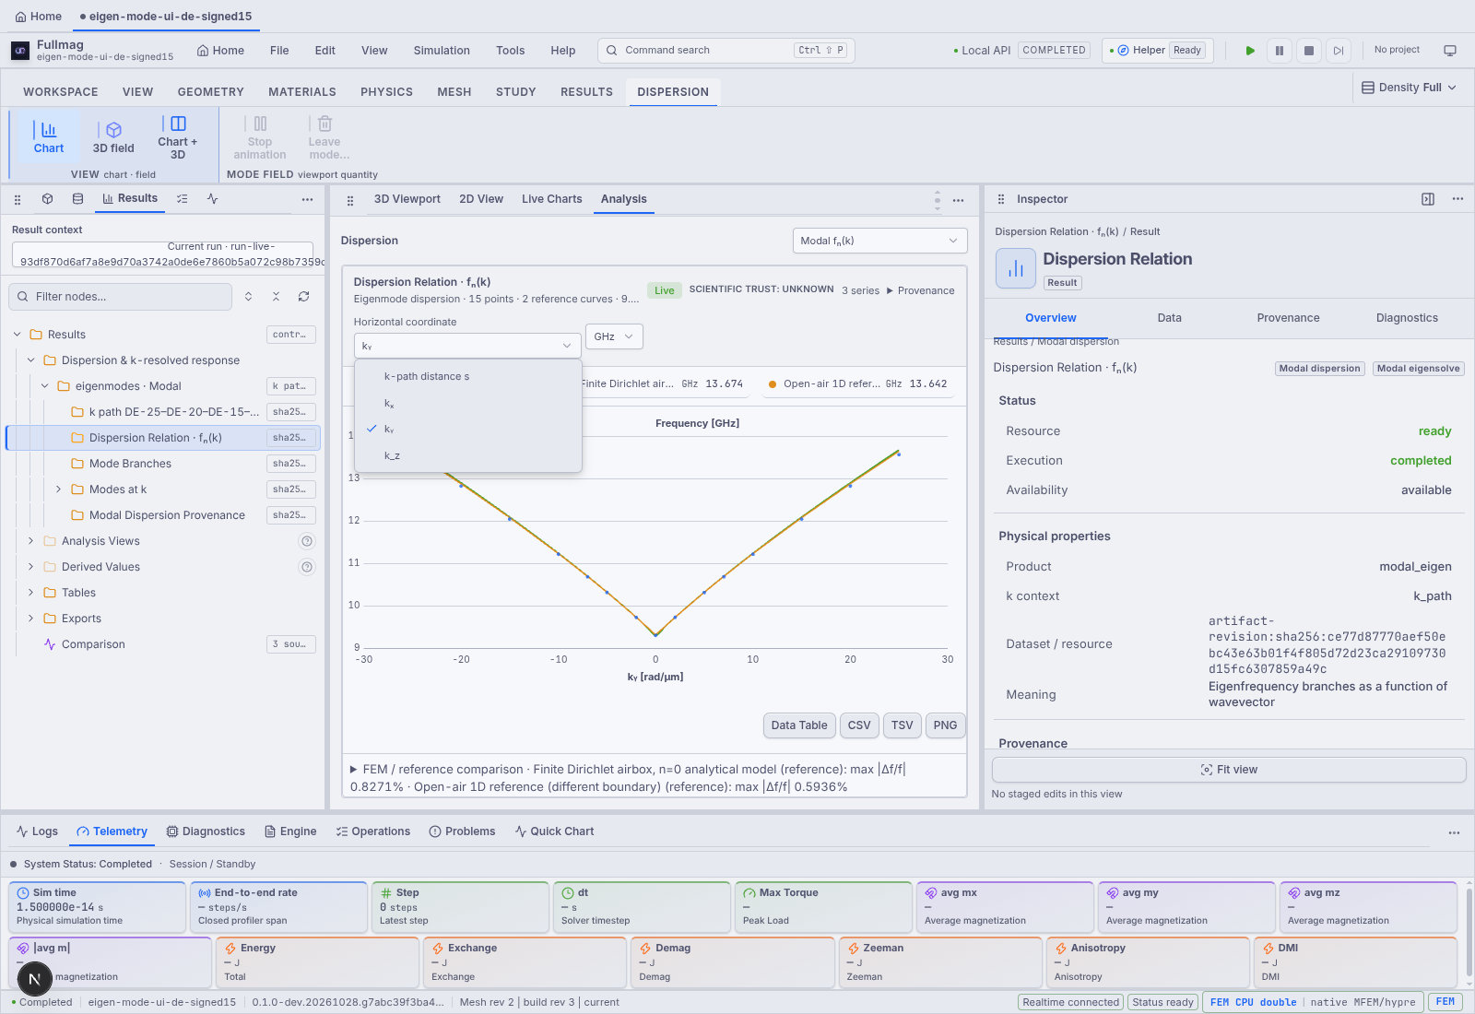Viewport: 1475px width, 1014px height.
Task: Open the Data Table button
Action: 799,725
